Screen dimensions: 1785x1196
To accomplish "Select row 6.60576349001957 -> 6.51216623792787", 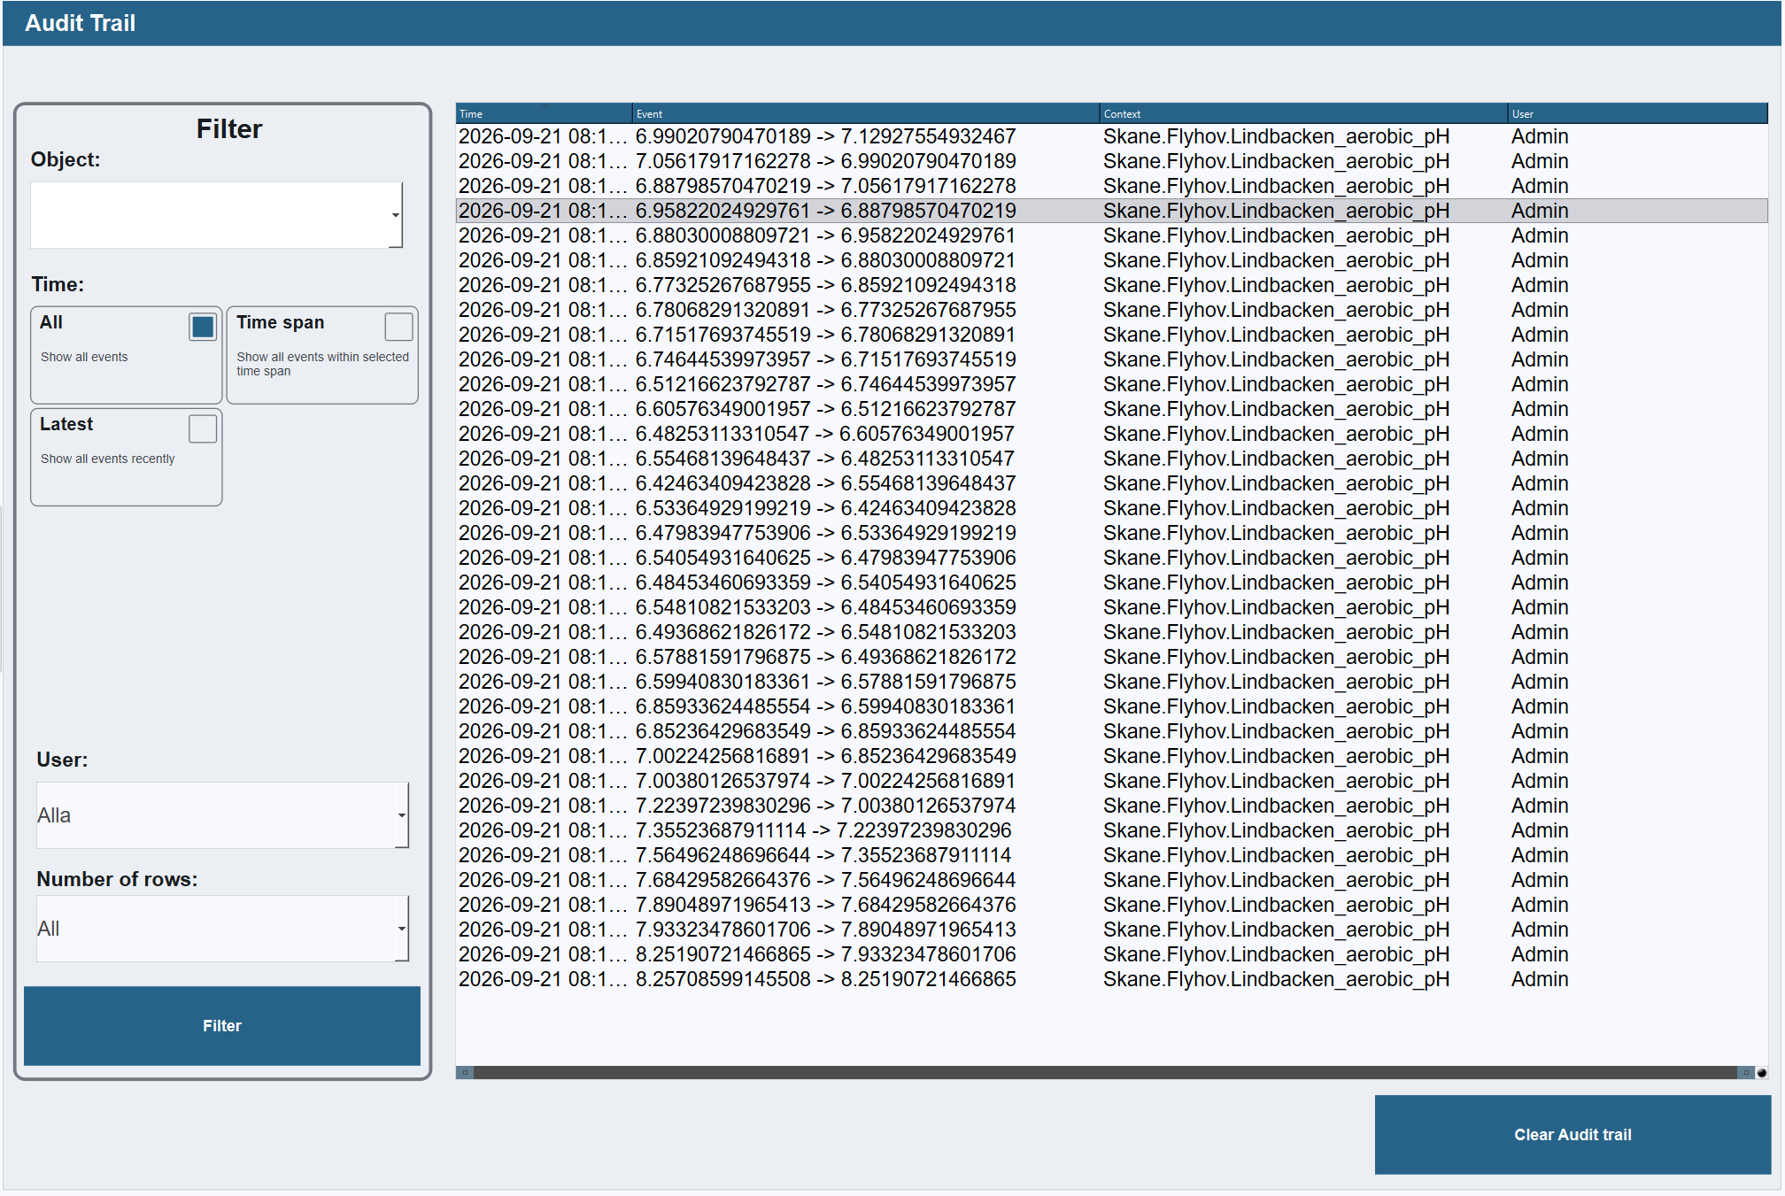I will [x=1112, y=409].
